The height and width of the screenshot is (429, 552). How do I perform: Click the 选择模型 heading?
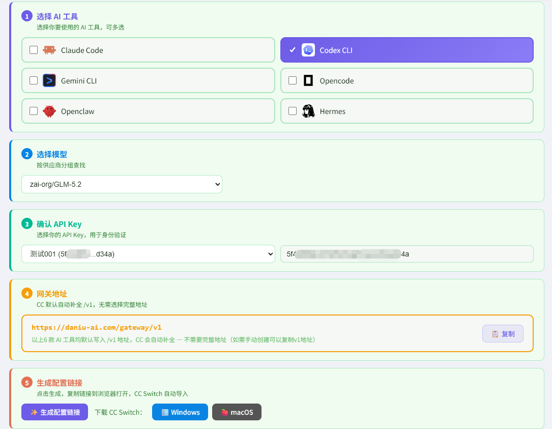[x=52, y=154]
